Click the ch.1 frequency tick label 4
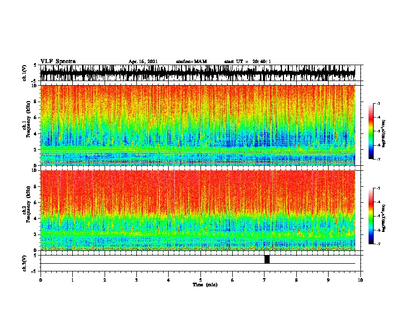The width and height of the screenshot is (406, 314). click(x=36, y=134)
